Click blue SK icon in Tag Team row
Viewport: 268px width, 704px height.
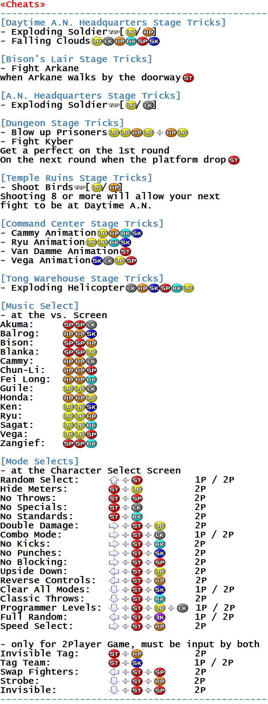click(x=137, y=663)
